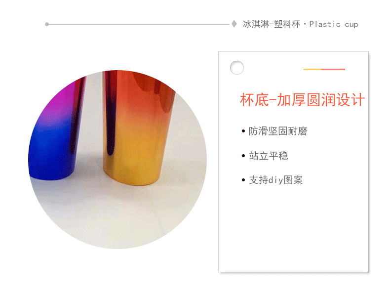Click the yellow segment of the accent bar
Image resolution: width=390 pixels, height=295 pixels.
point(312,69)
